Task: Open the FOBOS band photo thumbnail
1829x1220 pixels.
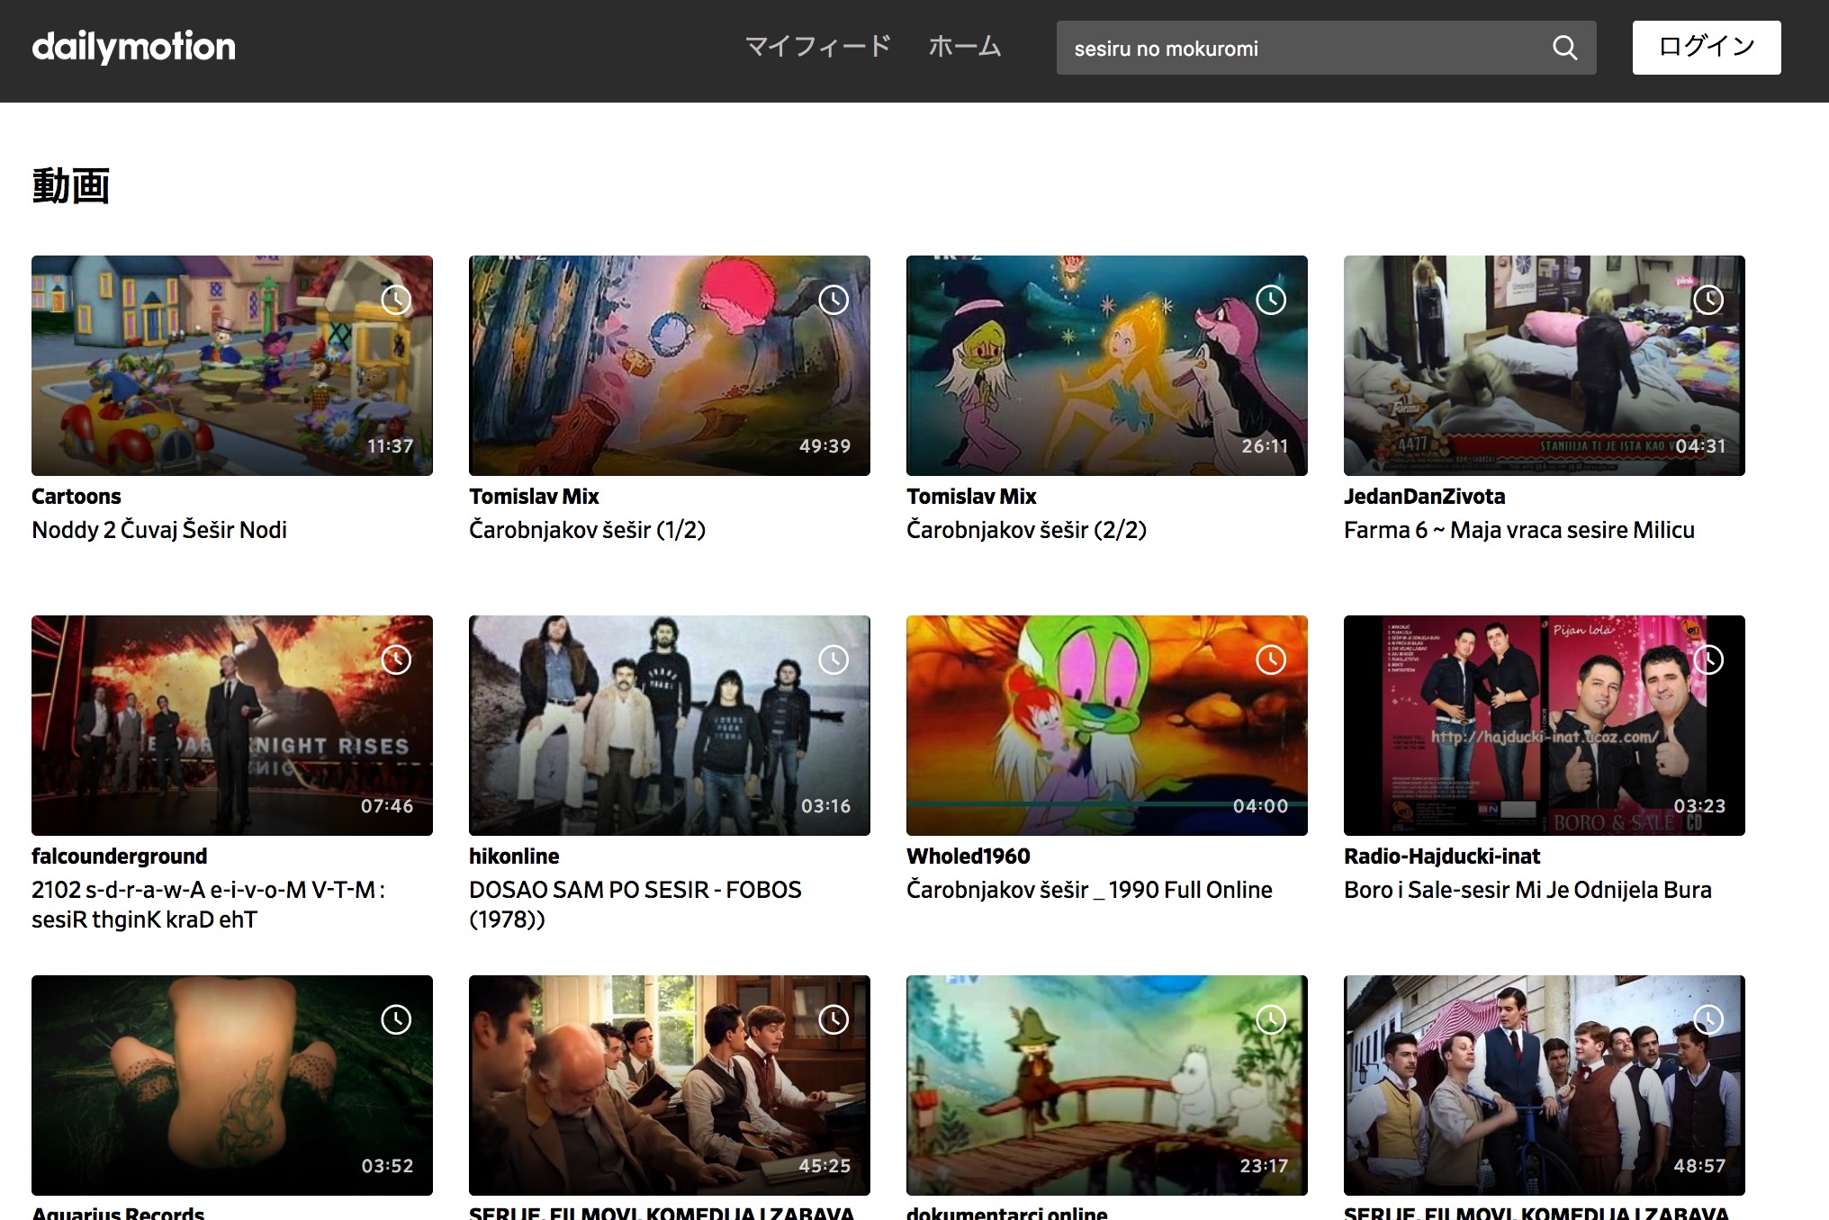Action: coord(670,725)
